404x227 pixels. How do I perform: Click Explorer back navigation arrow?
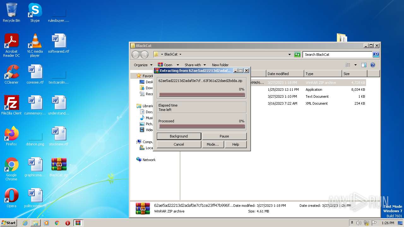pos(135,55)
